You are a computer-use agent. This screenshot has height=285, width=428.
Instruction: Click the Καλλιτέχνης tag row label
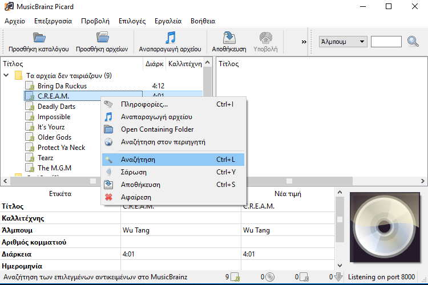(23, 218)
